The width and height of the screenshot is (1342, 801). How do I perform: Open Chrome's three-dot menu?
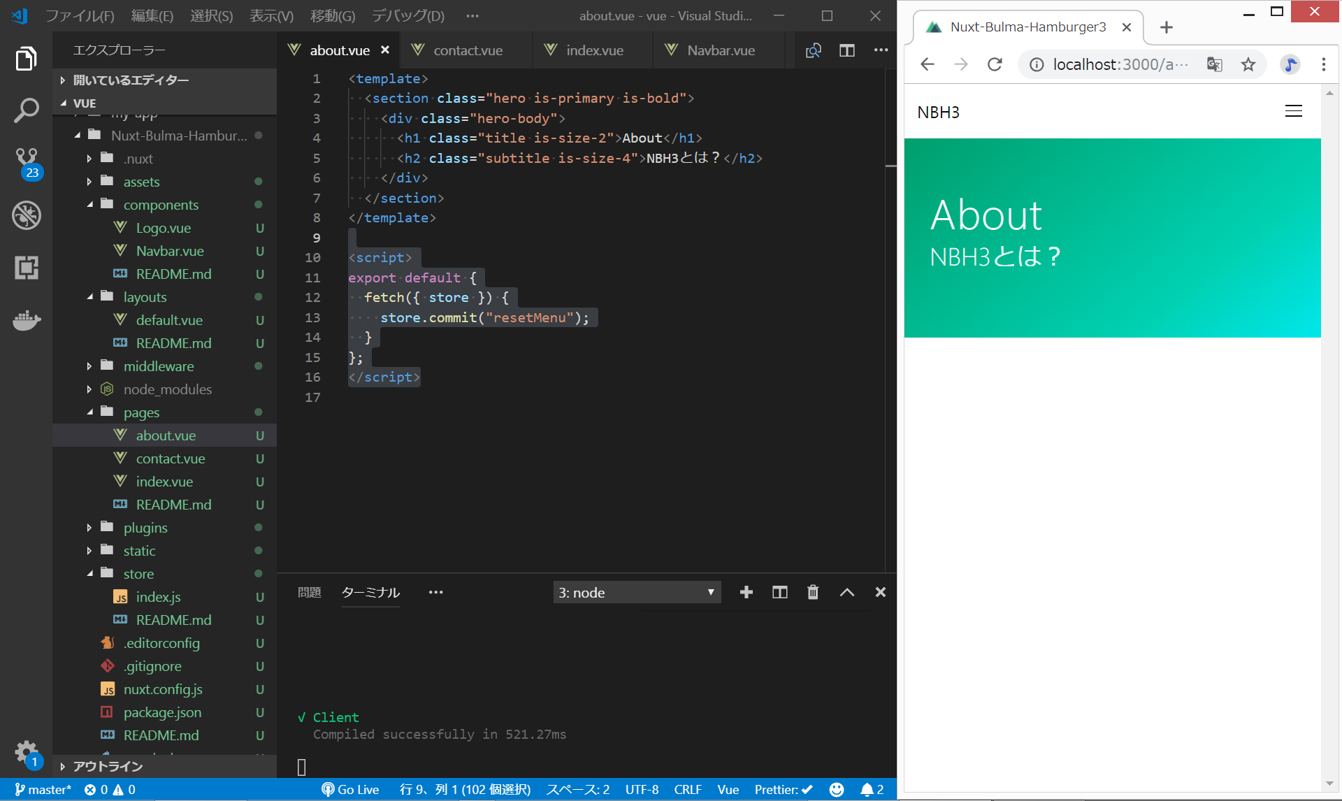pyautogui.click(x=1323, y=65)
